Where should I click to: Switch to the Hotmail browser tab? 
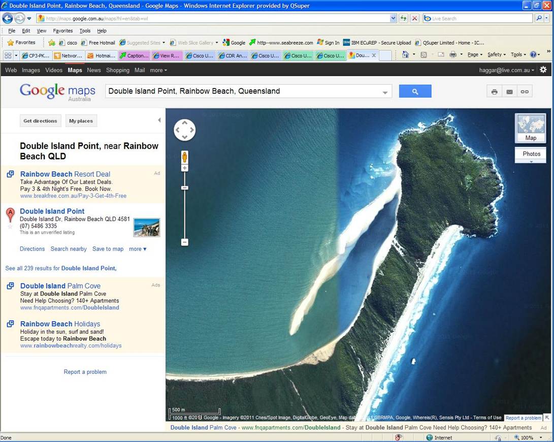102,55
